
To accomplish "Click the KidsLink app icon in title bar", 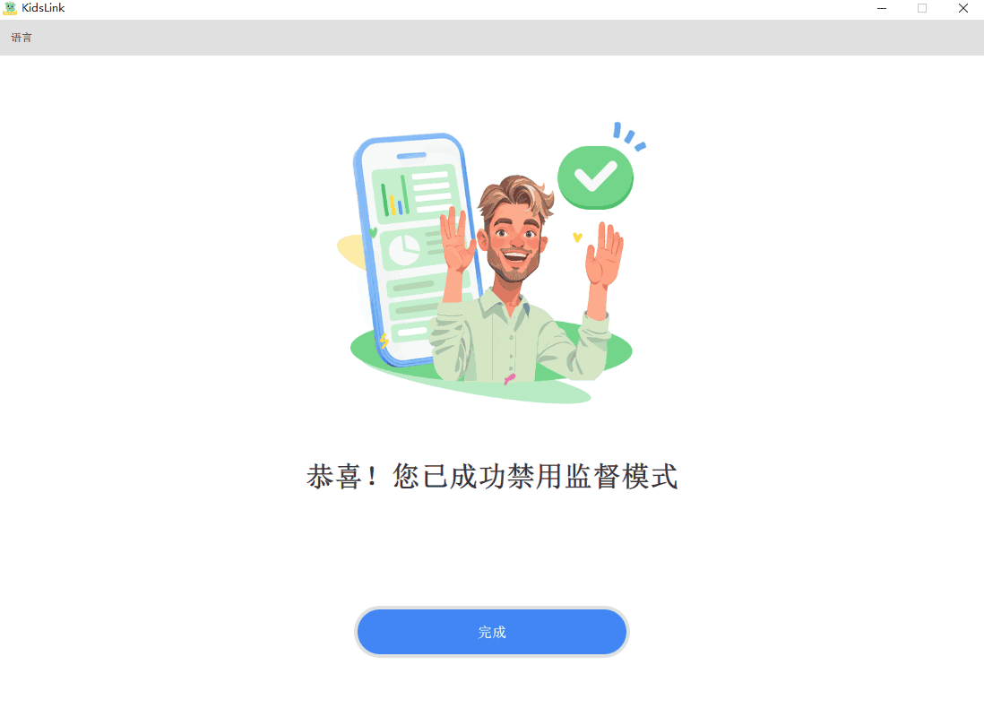I will pyautogui.click(x=10, y=8).
